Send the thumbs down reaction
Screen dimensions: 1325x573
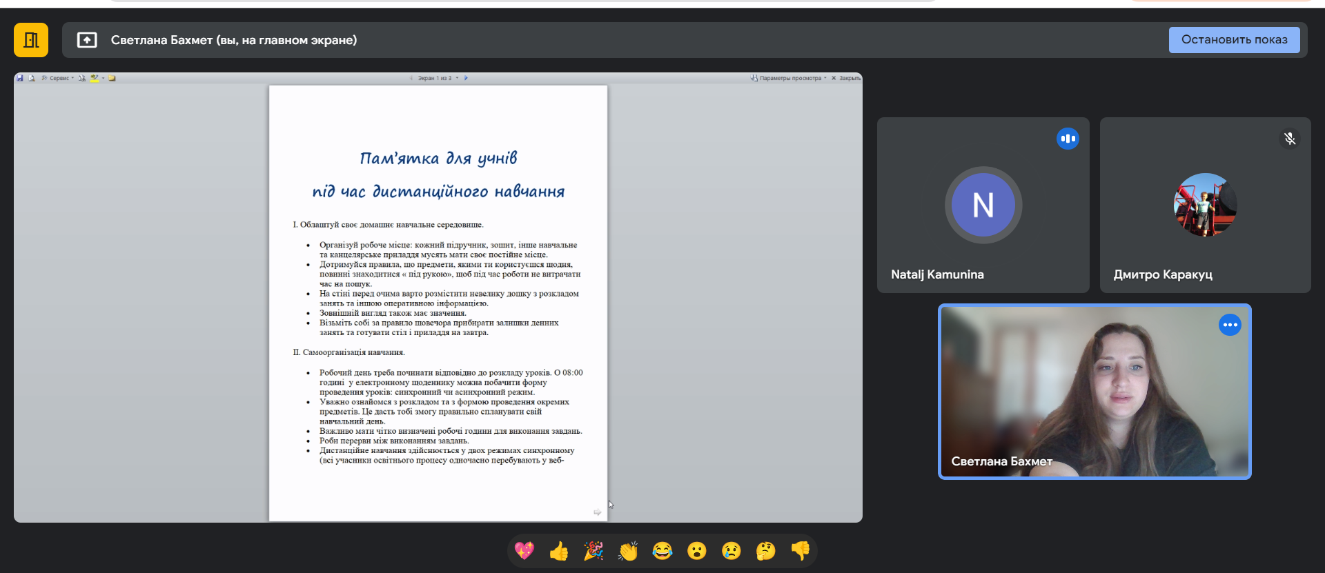point(801,551)
